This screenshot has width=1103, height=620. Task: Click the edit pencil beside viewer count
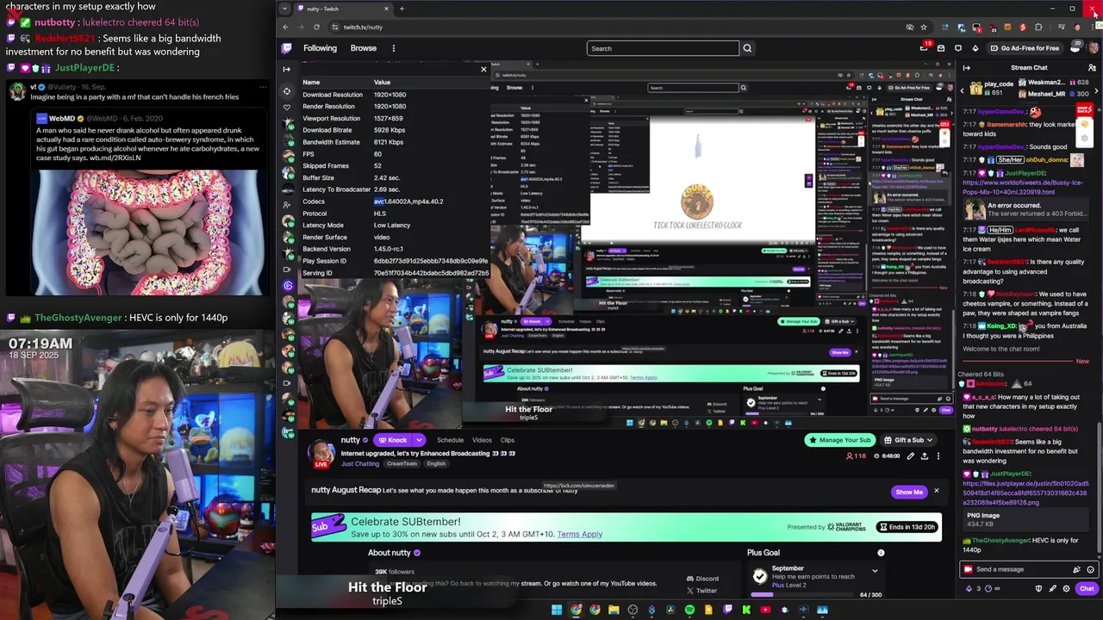[x=910, y=456]
